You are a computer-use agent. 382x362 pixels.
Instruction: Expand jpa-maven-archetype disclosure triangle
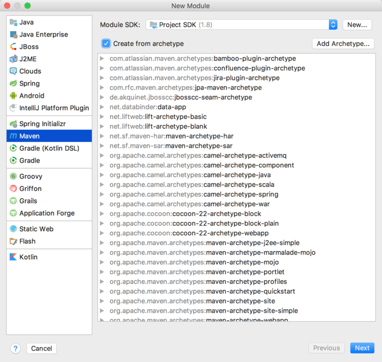(102, 87)
